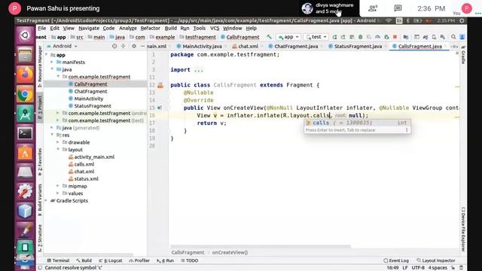Click the editor horizontal scrollbar
The image size is (482, 271).
(x=261, y=246)
